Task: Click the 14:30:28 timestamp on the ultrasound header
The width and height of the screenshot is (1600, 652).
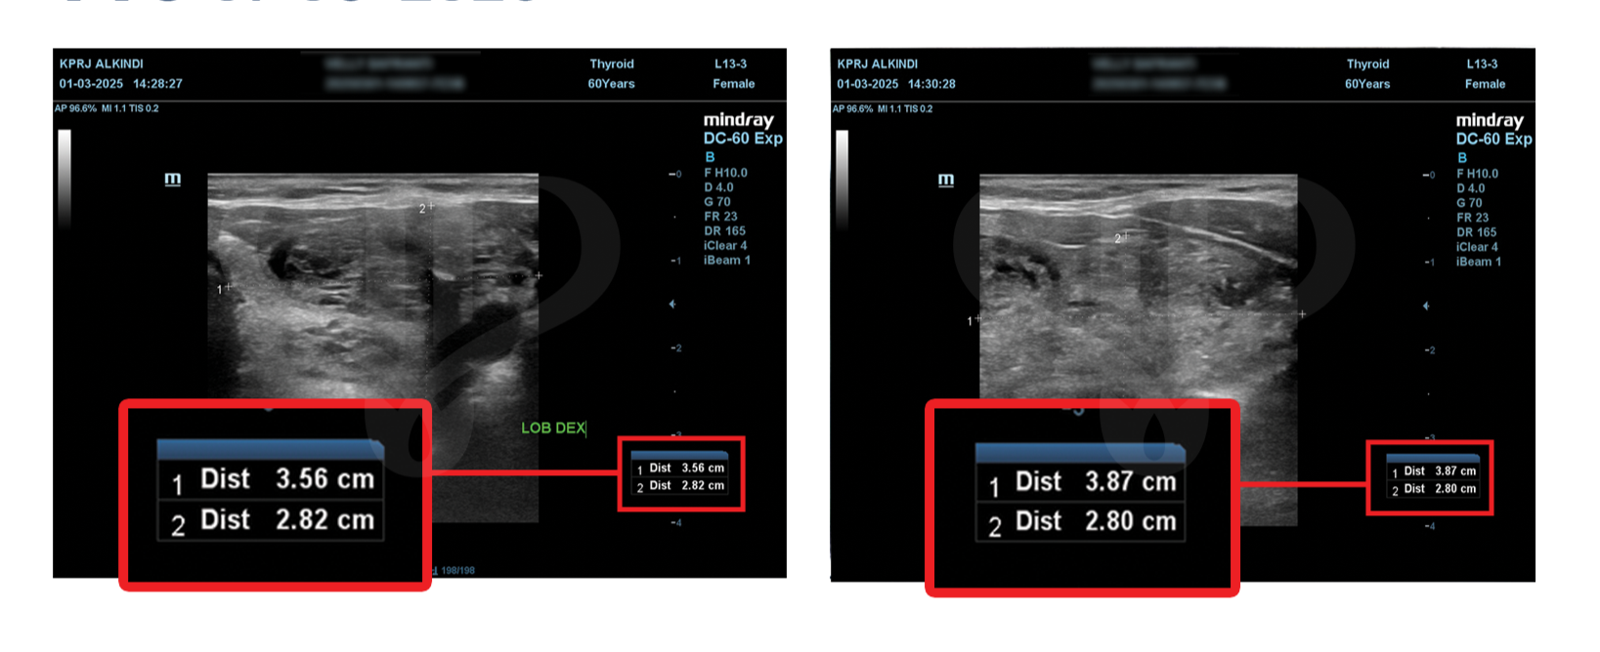Action: (931, 84)
